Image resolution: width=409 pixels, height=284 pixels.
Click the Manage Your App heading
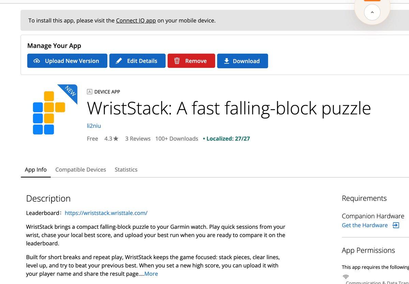click(x=54, y=46)
